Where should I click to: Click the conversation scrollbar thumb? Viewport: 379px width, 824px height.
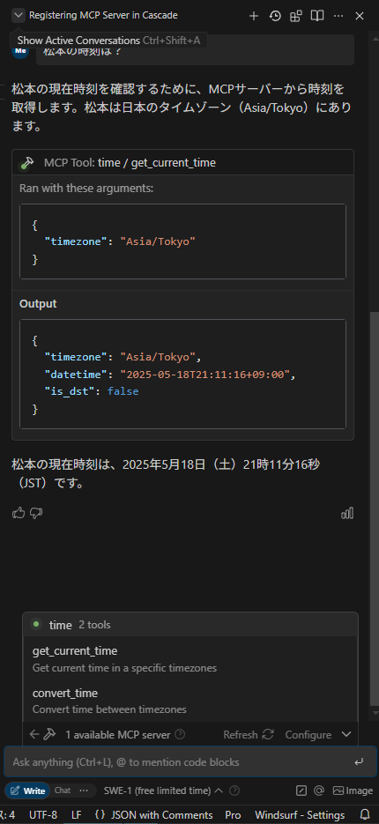[375, 509]
